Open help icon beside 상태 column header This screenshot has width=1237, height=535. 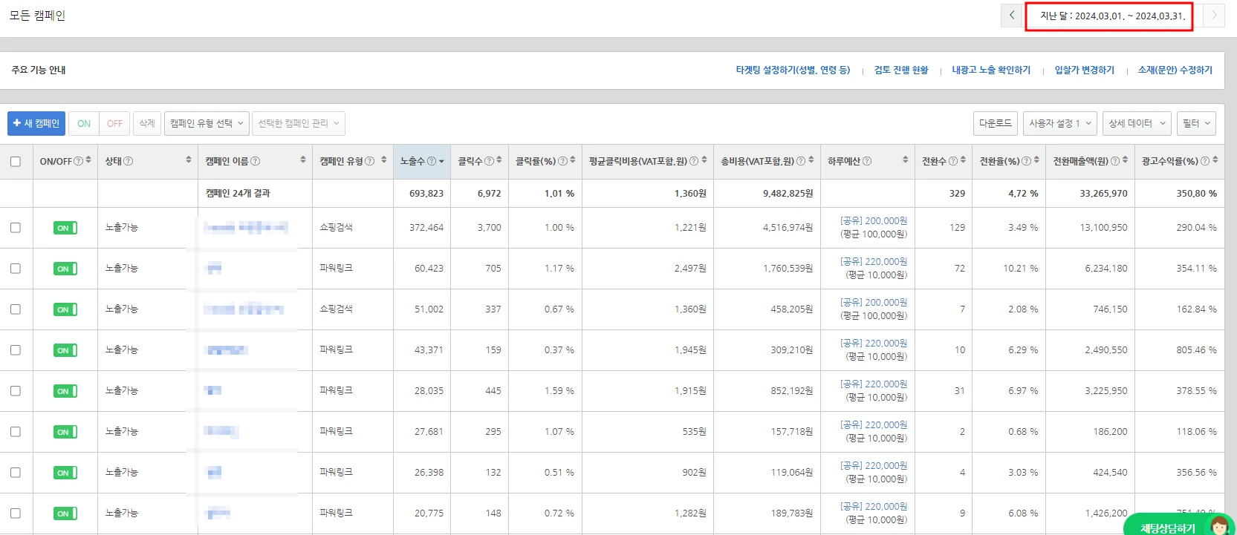click(128, 161)
